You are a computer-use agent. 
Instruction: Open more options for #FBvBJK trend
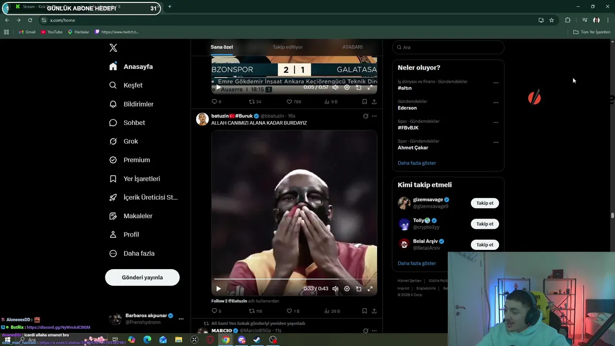pyautogui.click(x=496, y=122)
